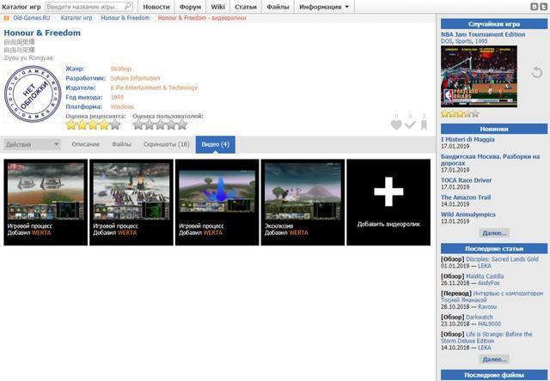Open the Wiki menu item

click(217, 7)
